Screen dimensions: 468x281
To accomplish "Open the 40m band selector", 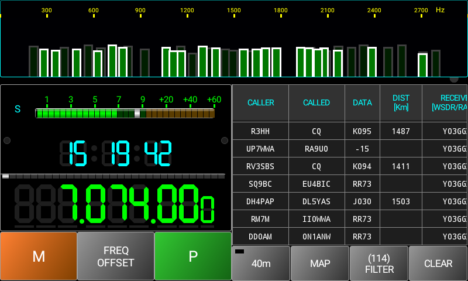I will [x=261, y=263].
